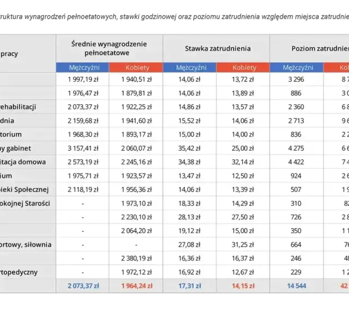Select the cell '1 997,19 zł'
This screenshot has width=349, height=311.
(x=83, y=79)
